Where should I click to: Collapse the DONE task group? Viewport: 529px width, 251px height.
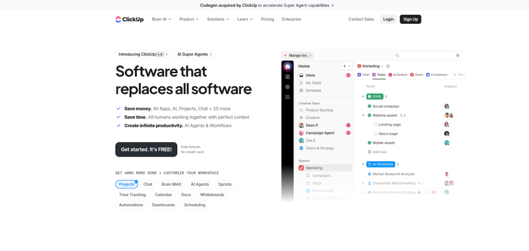click(x=363, y=96)
